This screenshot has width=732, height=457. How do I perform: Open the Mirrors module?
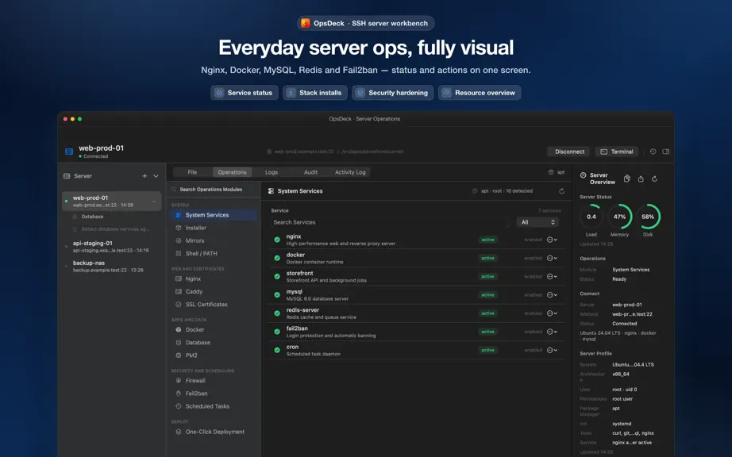click(x=214, y=240)
